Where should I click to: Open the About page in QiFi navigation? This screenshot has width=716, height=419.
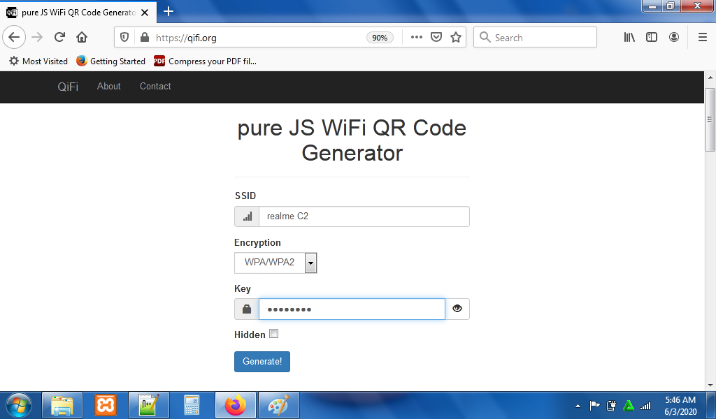coord(108,86)
